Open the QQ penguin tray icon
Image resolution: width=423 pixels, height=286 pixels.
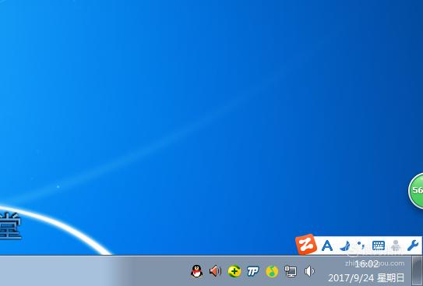(196, 271)
